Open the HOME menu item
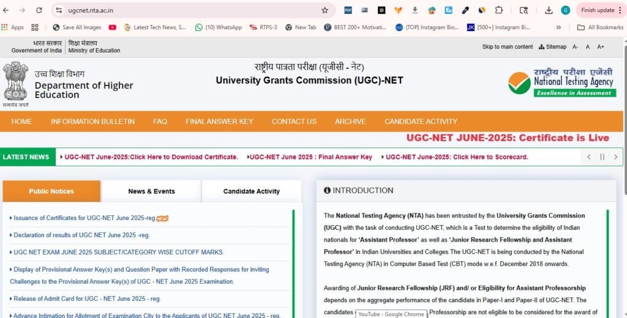This screenshot has height=318, width=627. point(21,122)
